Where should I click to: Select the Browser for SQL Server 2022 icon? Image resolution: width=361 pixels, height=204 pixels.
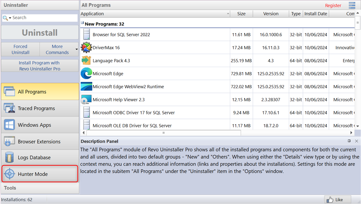[87, 34]
